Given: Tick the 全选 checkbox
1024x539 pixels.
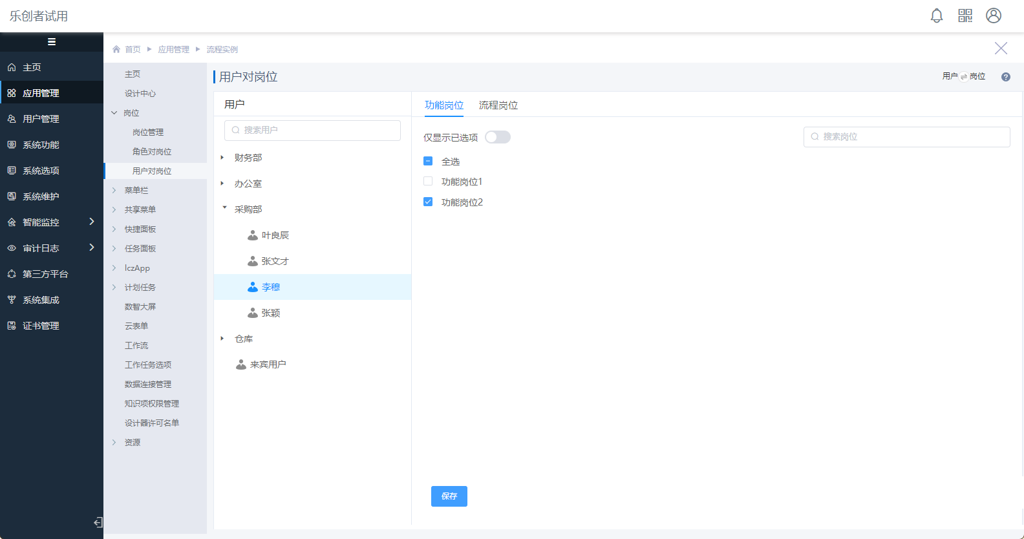Looking at the screenshot, I should (428, 161).
